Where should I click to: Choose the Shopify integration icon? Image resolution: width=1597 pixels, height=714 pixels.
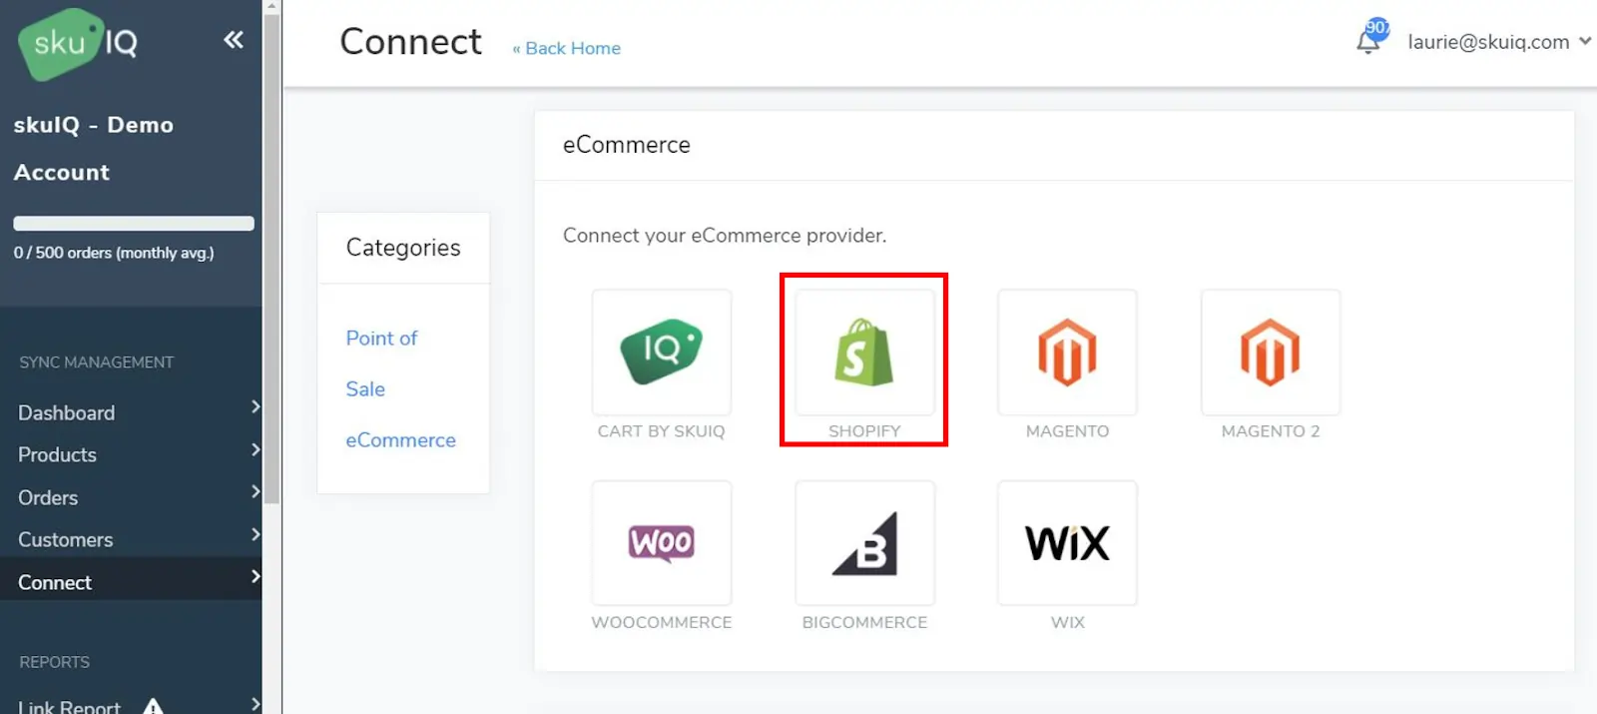pos(864,353)
